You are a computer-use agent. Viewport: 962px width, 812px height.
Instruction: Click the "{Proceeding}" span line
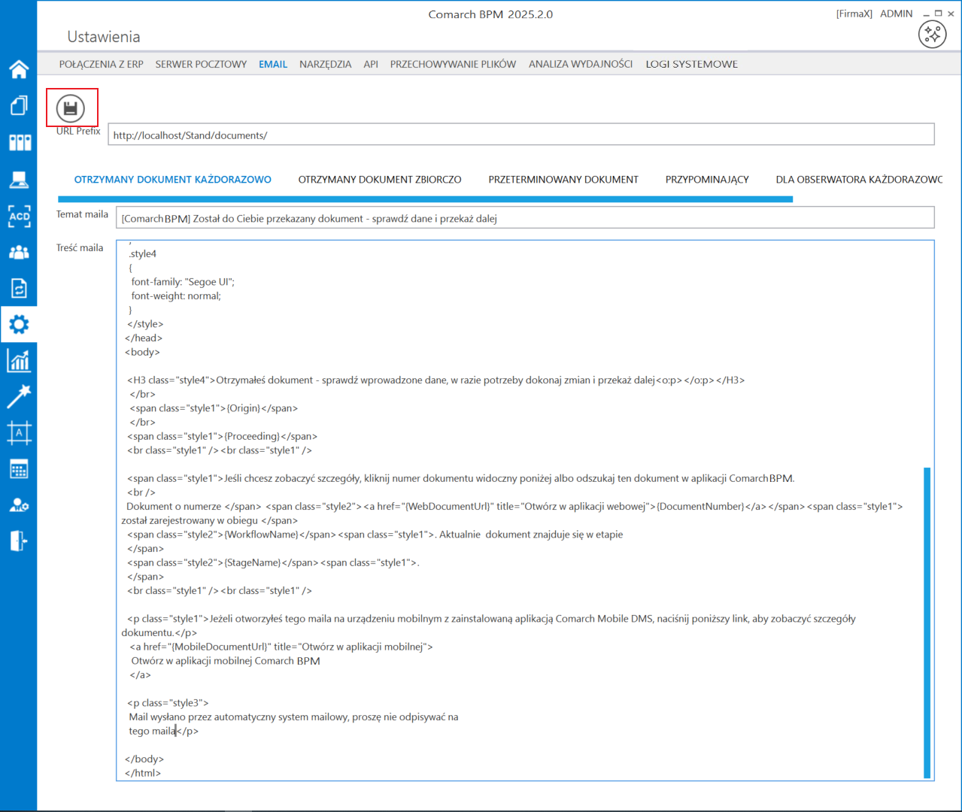click(222, 436)
